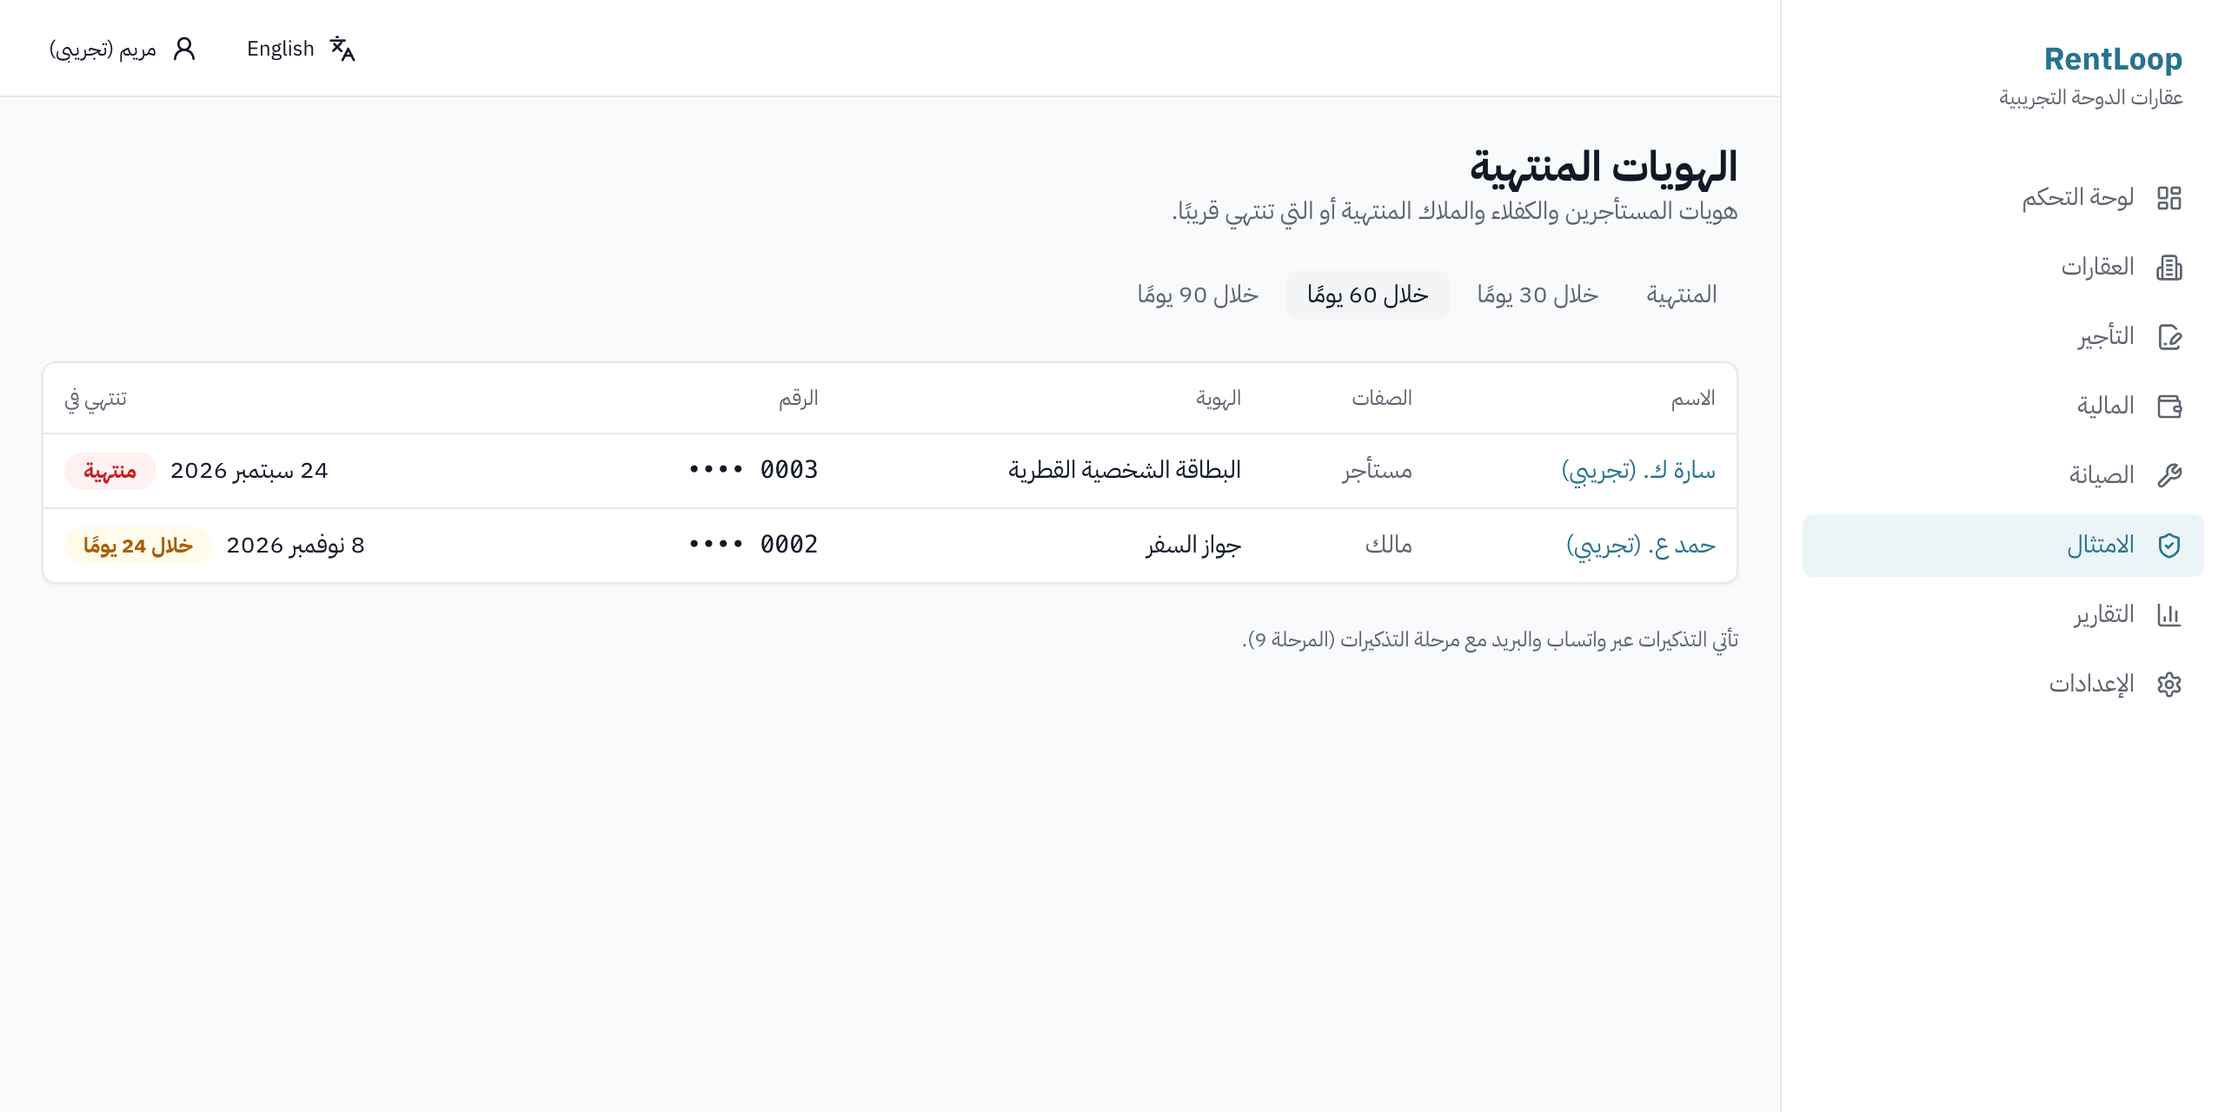The width and height of the screenshot is (2225, 1112).
Task: Click البطاقة الشخصية القطرية cell
Action: tap(1125, 470)
